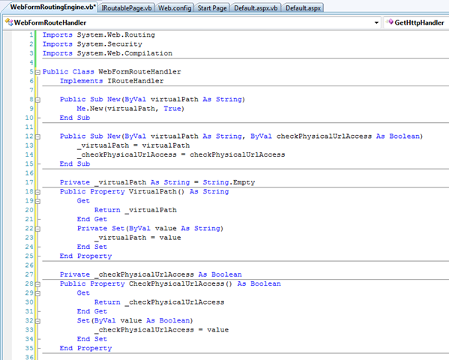
Task: Click the GetHttpHandler method icon
Action: pos(390,22)
